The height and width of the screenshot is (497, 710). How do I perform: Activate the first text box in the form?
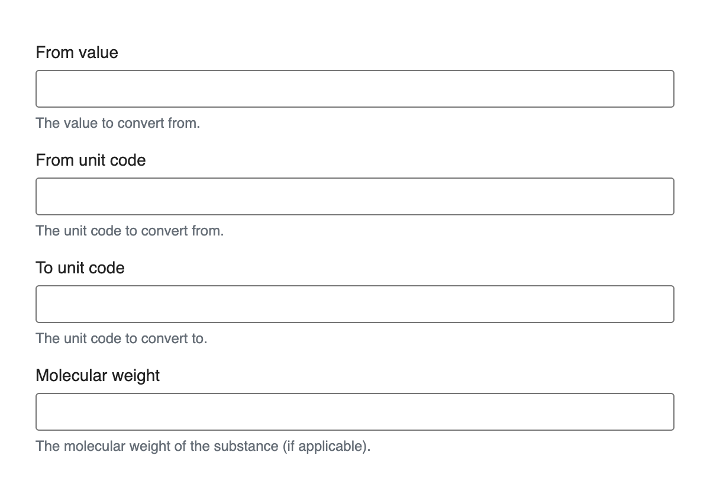pos(355,89)
